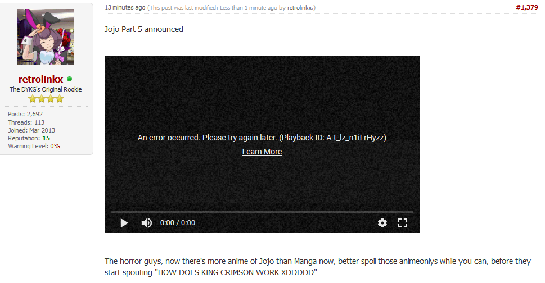Play the embedded video
This screenshot has width=545, height=283.
(124, 223)
